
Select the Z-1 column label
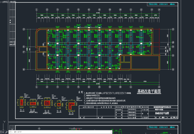pos(22,110)
